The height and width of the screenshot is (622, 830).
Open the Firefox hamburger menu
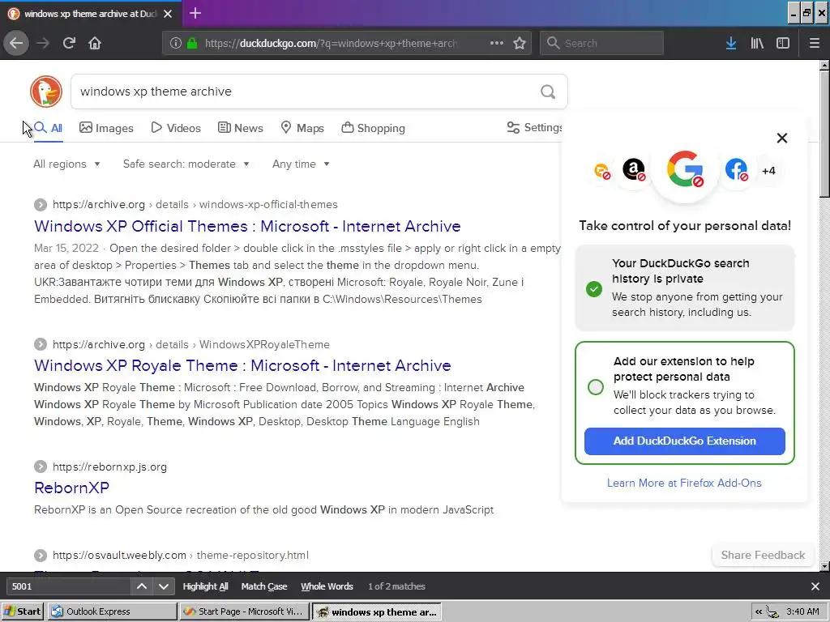tap(815, 43)
